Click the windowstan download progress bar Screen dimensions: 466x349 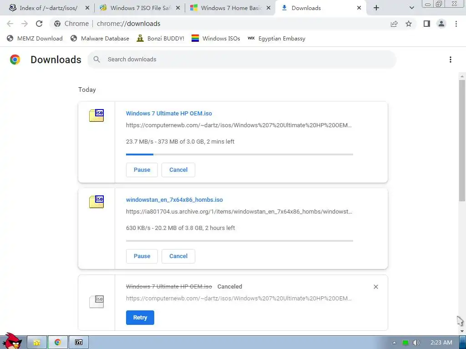pos(239,241)
